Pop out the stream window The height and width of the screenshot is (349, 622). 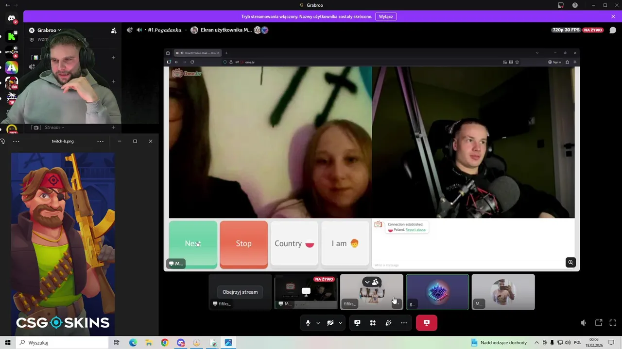599,323
